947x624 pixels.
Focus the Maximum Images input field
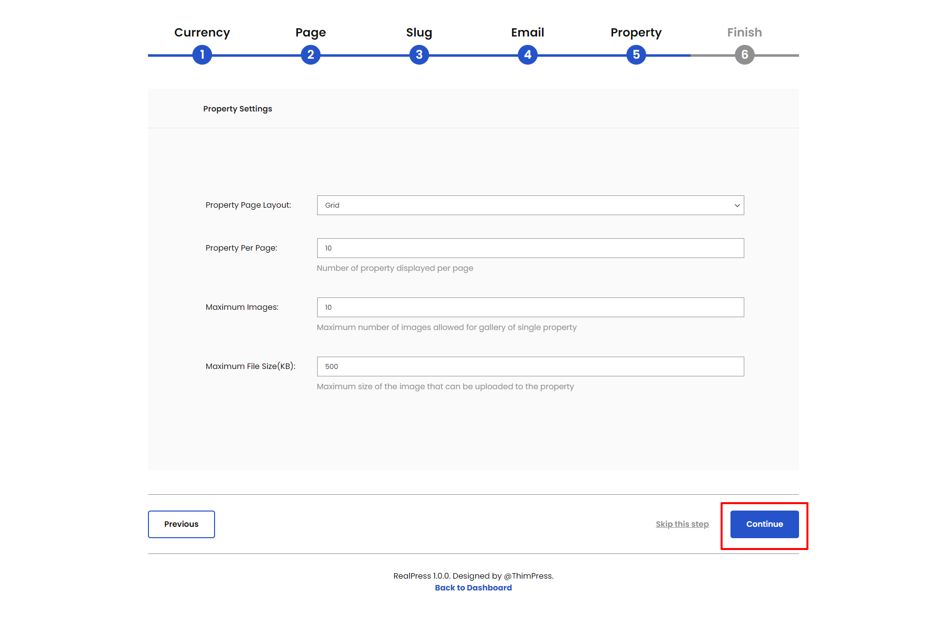530,307
